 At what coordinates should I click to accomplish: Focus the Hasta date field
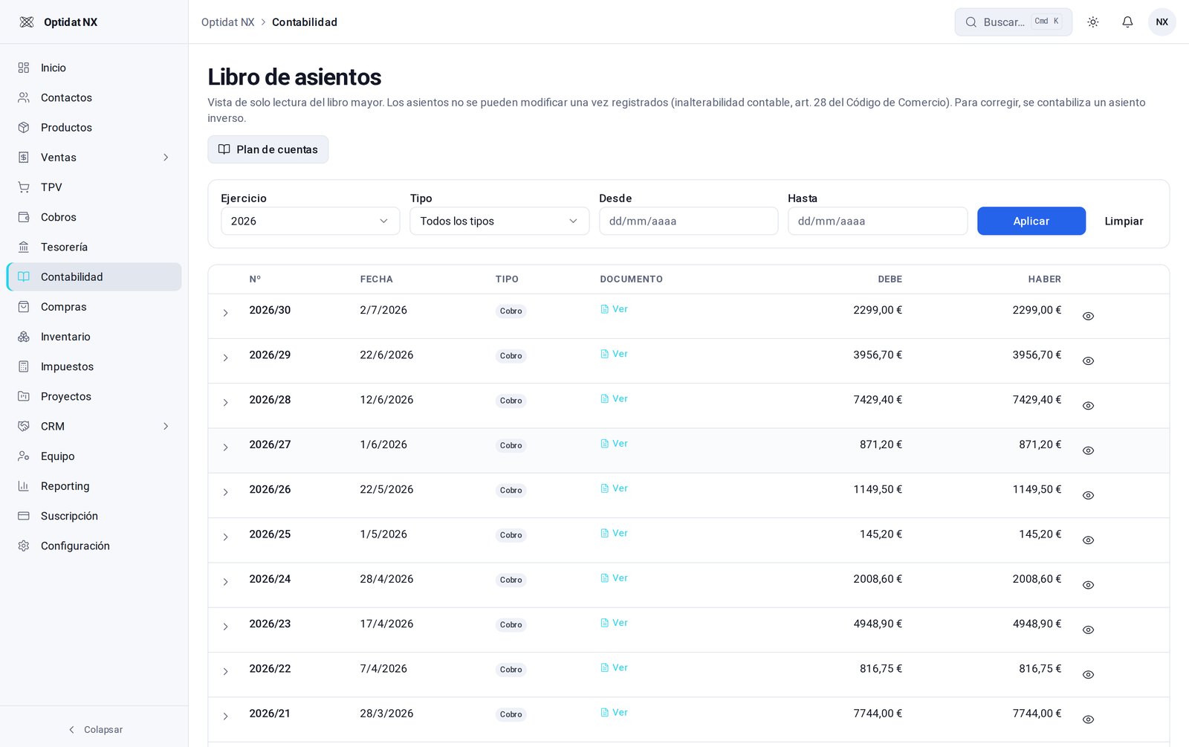tap(878, 221)
